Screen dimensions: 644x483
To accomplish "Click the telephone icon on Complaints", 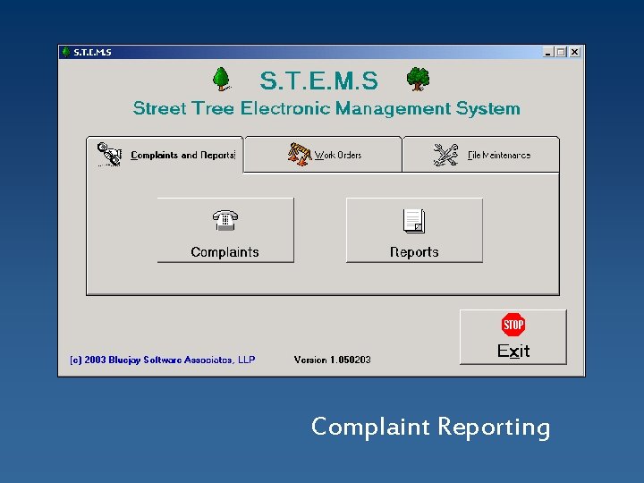I will pos(225,221).
